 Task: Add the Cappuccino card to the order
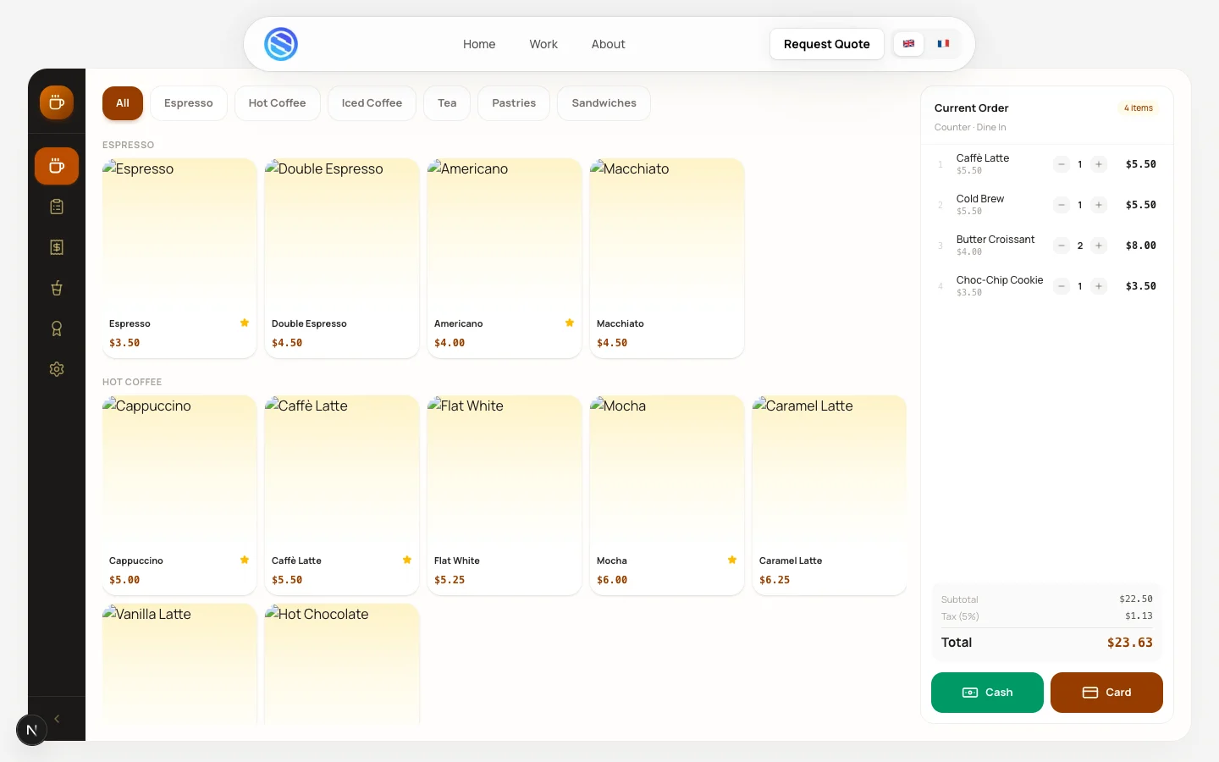click(179, 495)
